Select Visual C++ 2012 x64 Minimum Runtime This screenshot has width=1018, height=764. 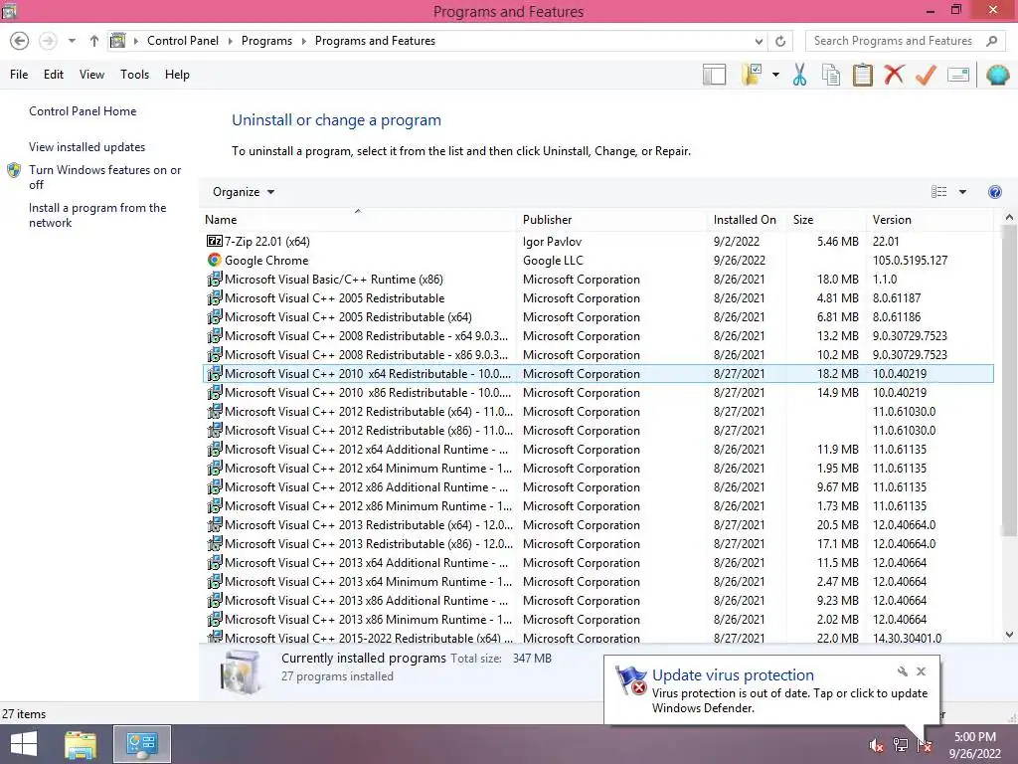coord(598,469)
